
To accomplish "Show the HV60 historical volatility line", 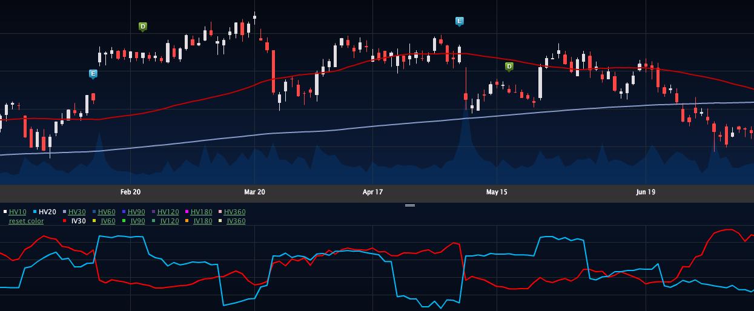I will [x=107, y=212].
